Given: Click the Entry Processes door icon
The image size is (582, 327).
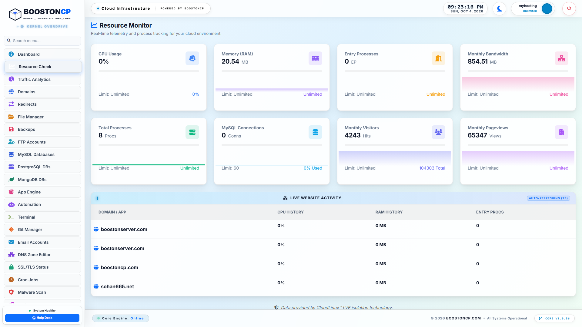Looking at the screenshot, I should click(x=438, y=58).
